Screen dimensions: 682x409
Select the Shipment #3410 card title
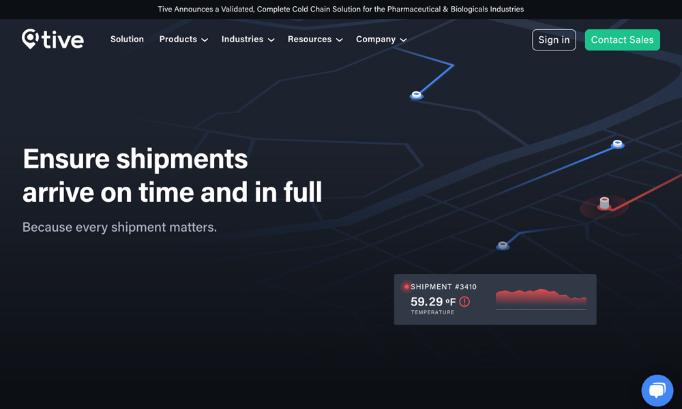click(443, 287)
